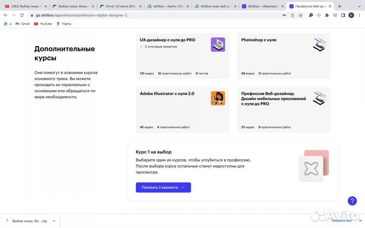Click the mobile app design course illustration
The width and height of the screenshot is (365, 228).
319,98
